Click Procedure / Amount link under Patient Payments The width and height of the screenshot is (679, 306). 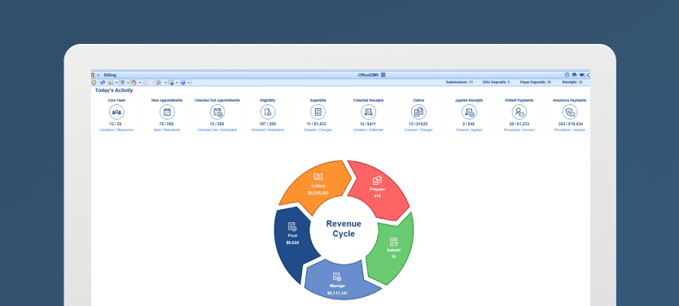coord(519,130)
